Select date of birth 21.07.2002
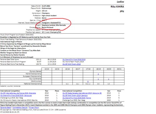 tap(46, 6)
